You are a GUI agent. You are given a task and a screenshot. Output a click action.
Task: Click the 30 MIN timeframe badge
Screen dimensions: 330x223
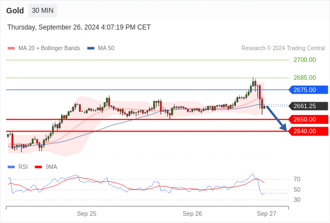(43, 10)
